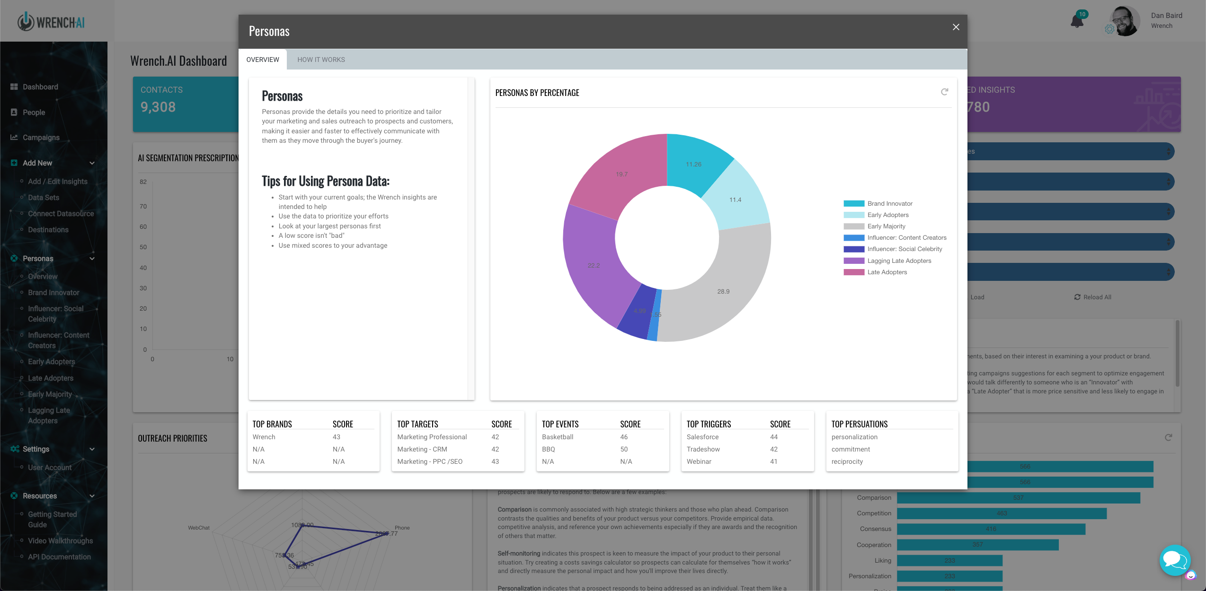Open the Video Walkthroughs link
Screen dimensions: 1206x591
tap(60, 541)
